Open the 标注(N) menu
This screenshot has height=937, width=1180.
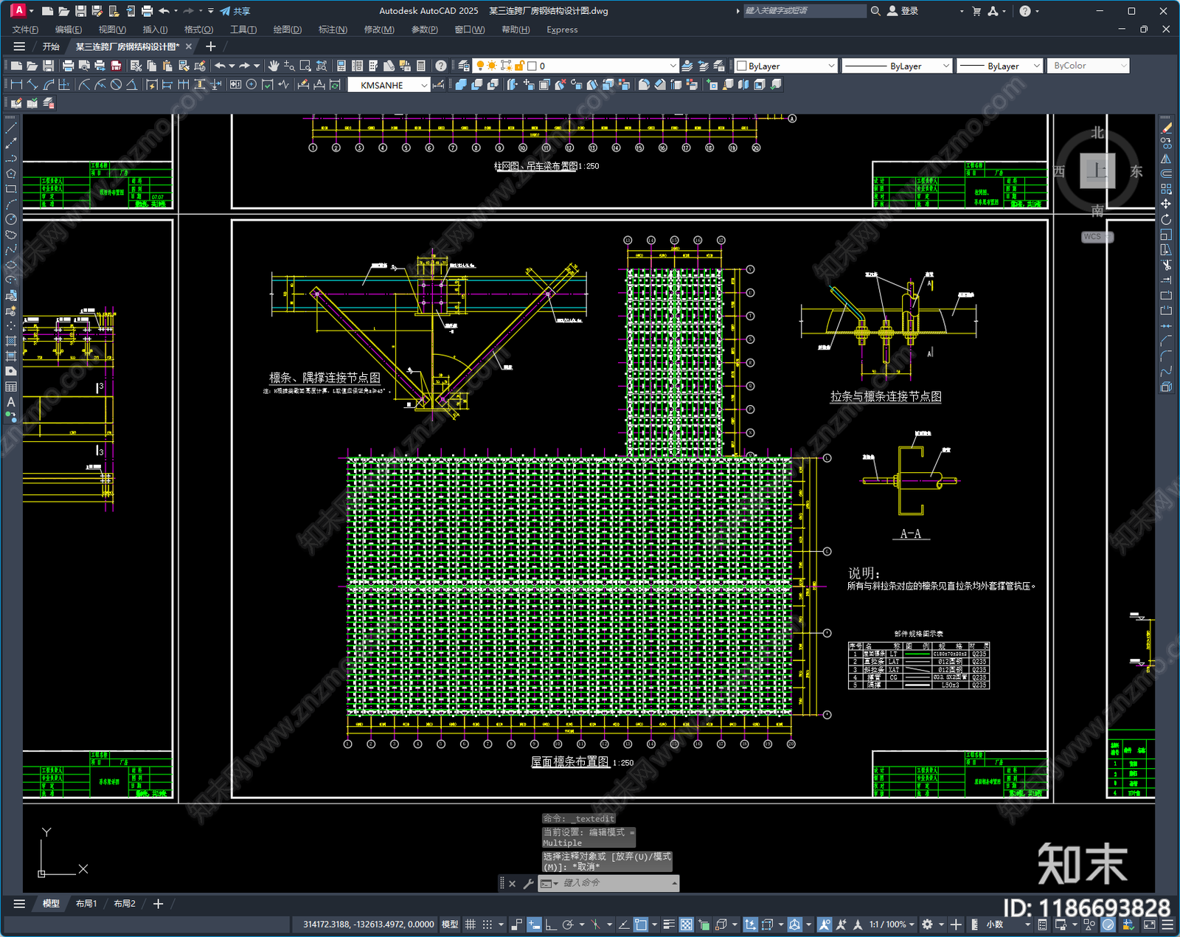click(x=333, y=30)
